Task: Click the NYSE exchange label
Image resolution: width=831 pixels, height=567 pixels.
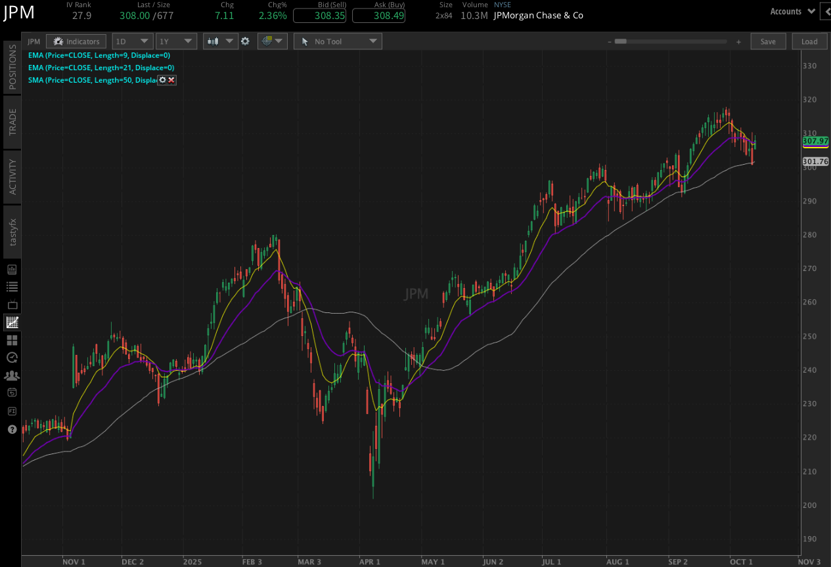Action: [503, 5]
